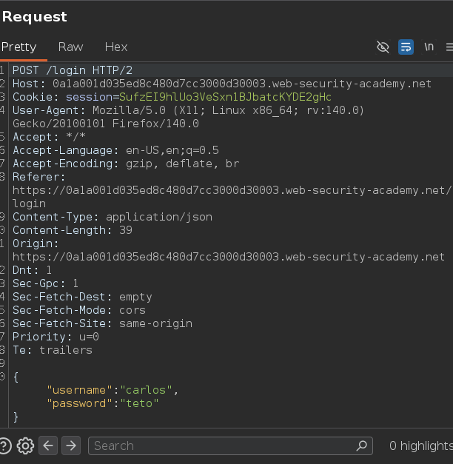Screen dimensions: 453x464
Task: Toggle the line wrap icon
Action: click(x=406, y=47)
